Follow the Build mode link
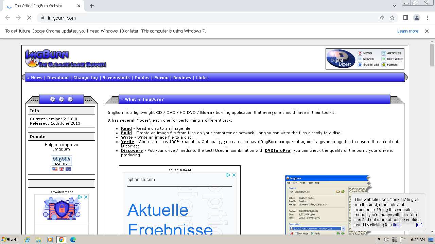Screen dimensions: 435x244 click(x=126, y=133)
